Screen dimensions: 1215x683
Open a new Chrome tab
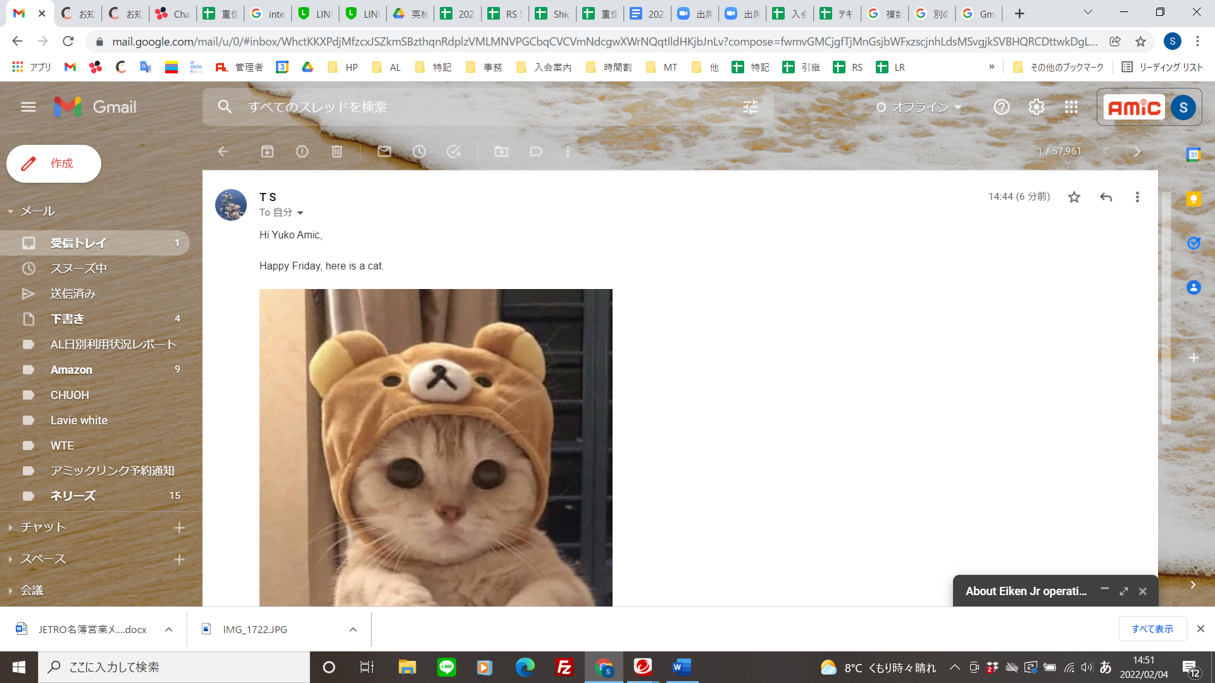coord(1019,13)
